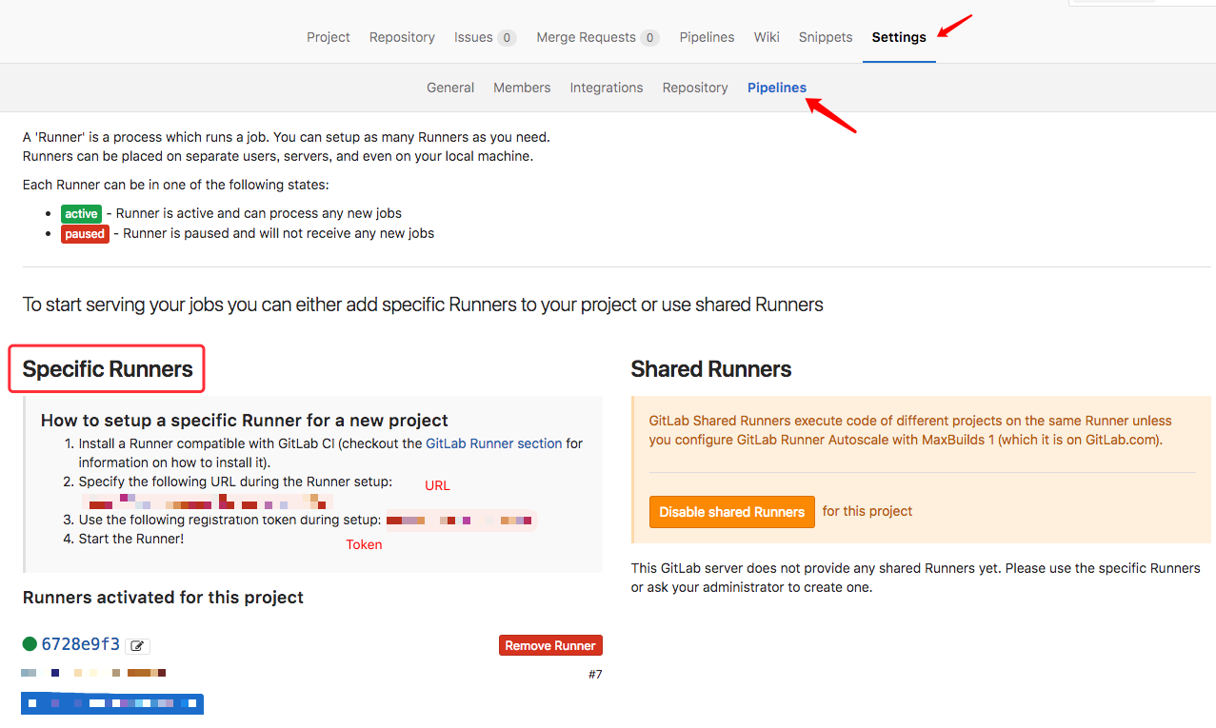Screen dimensions: 1216x728
Task: Click the Disable shared Runners button
Action: (732, 512)
